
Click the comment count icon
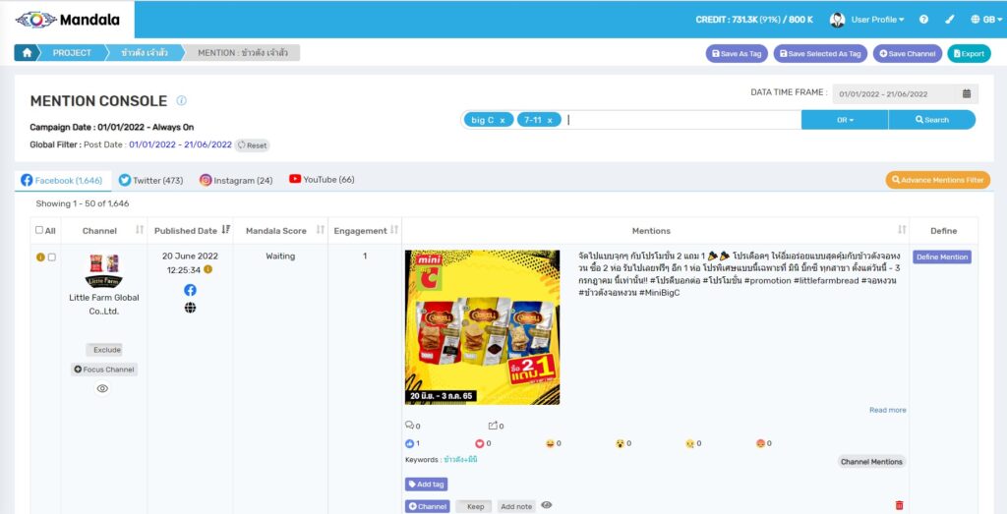(x=409, y=426)
